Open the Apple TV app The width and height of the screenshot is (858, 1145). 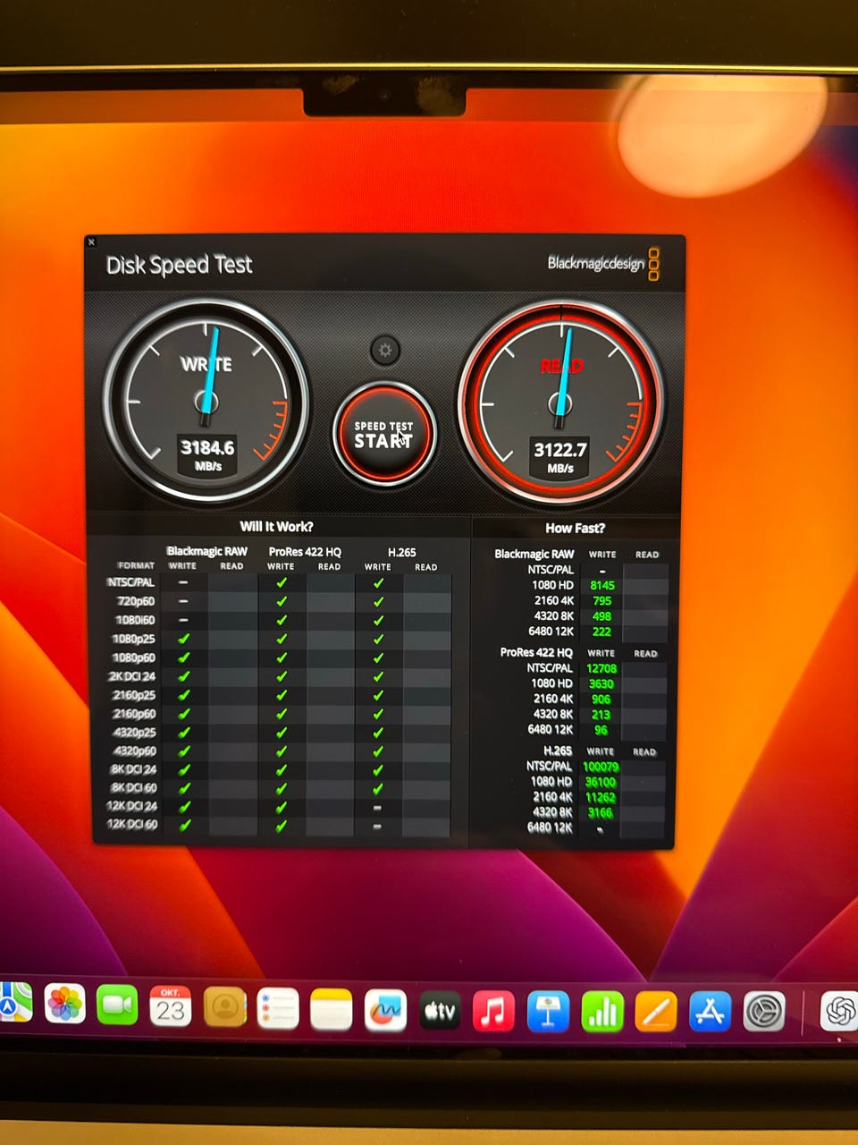point(440,1011)
